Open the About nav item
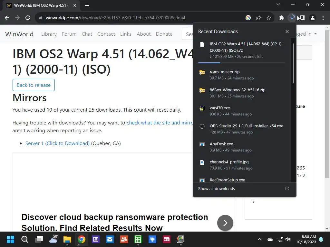Image resolution: width=330 pixels, height=247 pixels. click(143, 34)
